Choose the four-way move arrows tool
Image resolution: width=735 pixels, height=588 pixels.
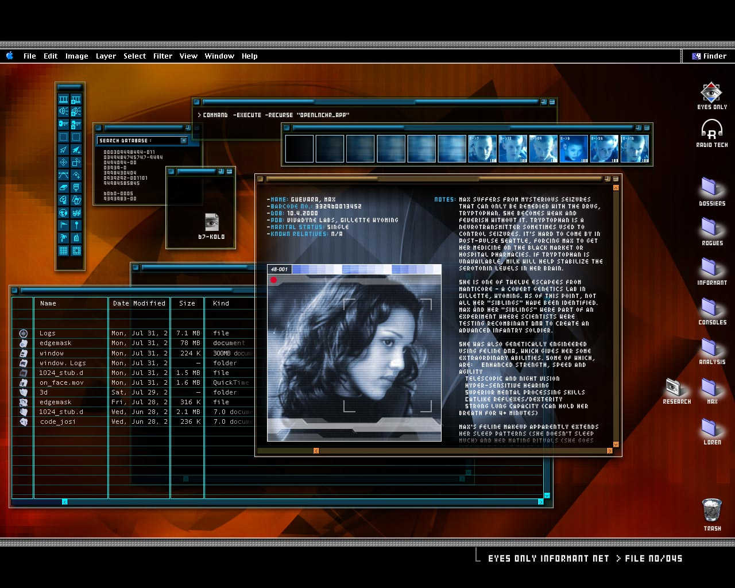pyautogui.click(x=63, y=162)
